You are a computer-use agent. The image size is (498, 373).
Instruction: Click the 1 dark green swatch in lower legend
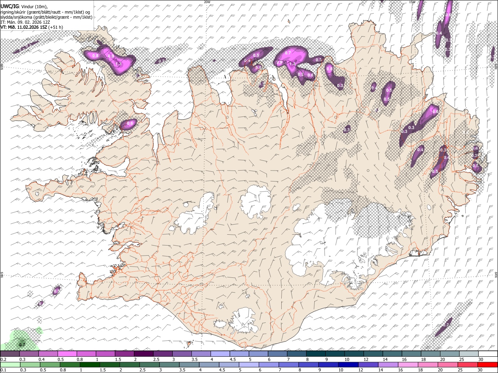point(90,364)
